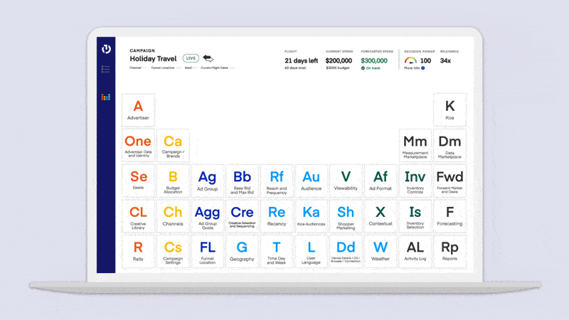Select the Measurement Marketplace tile
The image size is (569, 320).
pyautogui.click(x=415, y=146)
